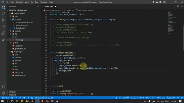Image resolution: width=184 pixels, height=103 pixels.
Task: Collapse the mqtt-esp32 folder
Action: pos(24,52)
